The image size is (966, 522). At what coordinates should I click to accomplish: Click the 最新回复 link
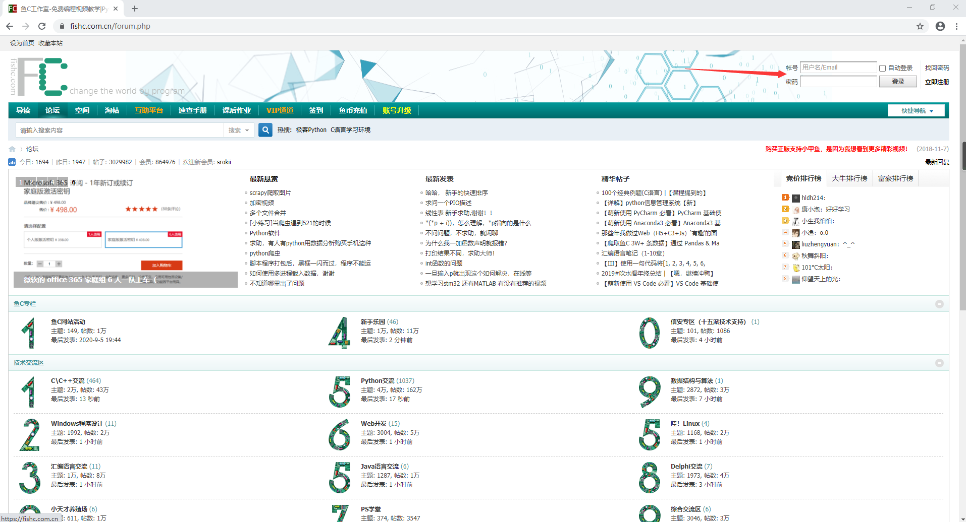click(x=937, y=162)
